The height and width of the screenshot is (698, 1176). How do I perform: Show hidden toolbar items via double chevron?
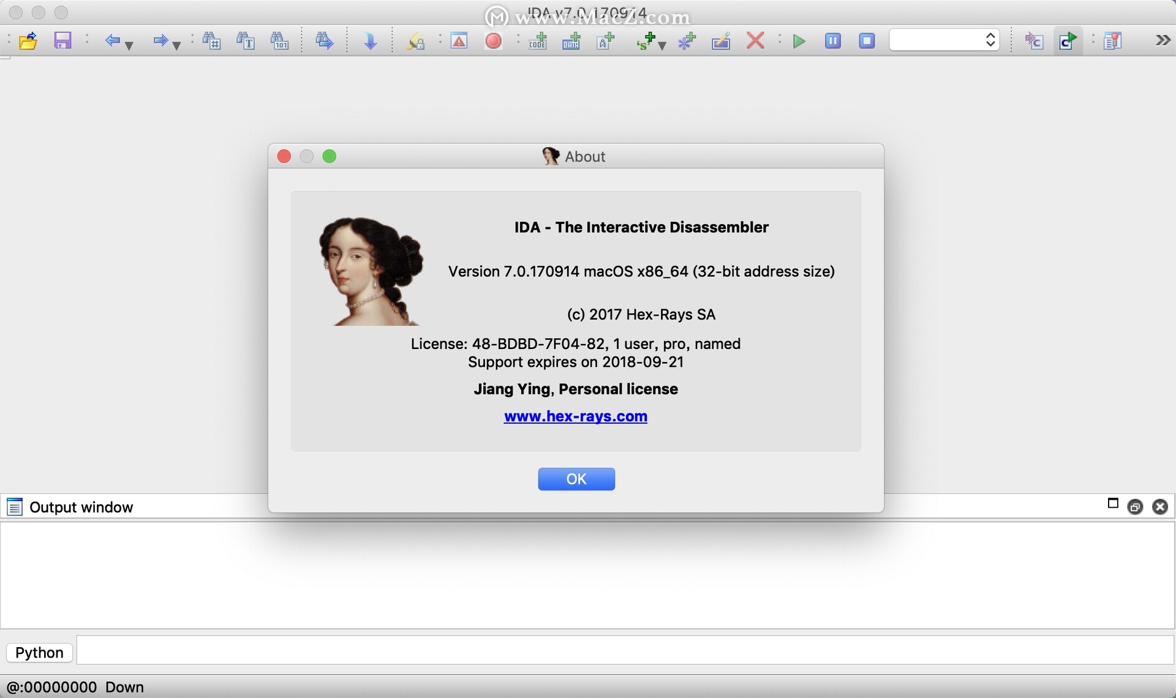click(1163, 40)
